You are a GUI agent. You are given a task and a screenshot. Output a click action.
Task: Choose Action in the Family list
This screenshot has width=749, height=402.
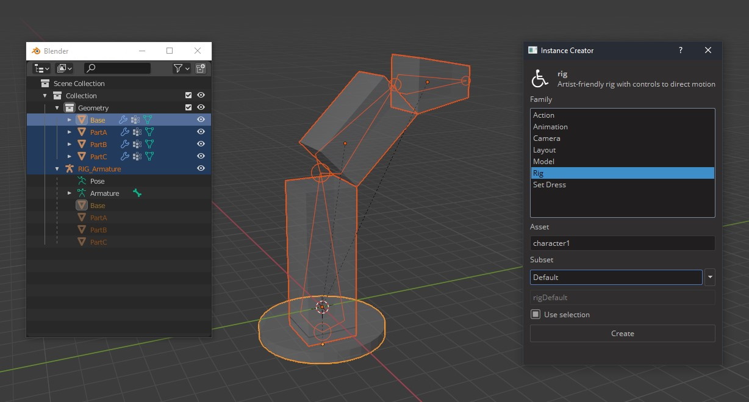tap(622, 115)
